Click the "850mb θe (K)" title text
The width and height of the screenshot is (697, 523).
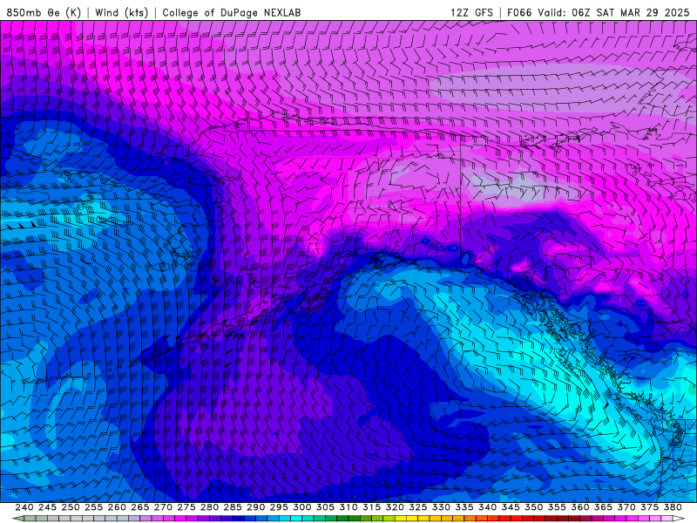pyautogui.click(x=44, y=12)
